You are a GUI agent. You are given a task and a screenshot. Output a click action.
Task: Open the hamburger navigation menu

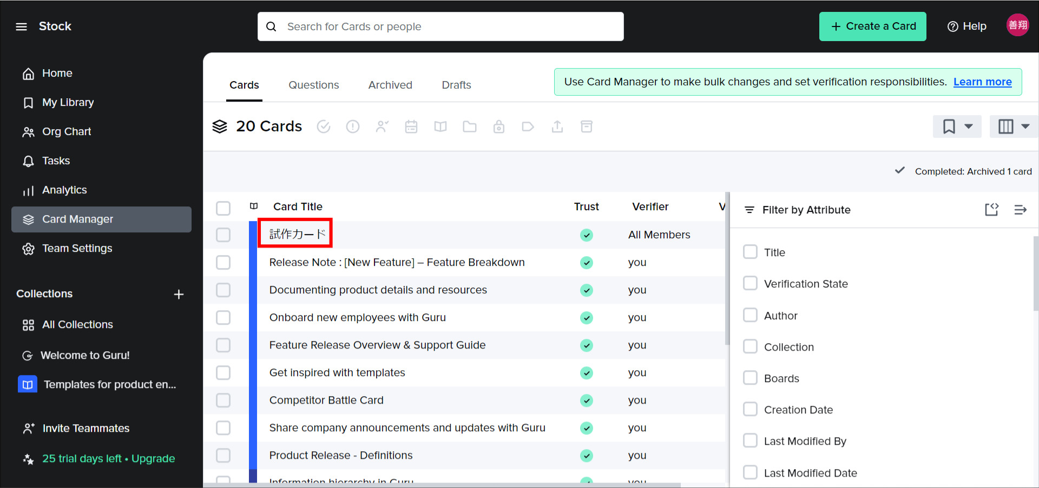21,26
